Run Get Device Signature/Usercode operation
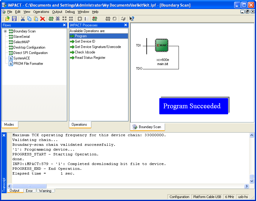This screenshot has height=201, width=257. tap(98, 47)
